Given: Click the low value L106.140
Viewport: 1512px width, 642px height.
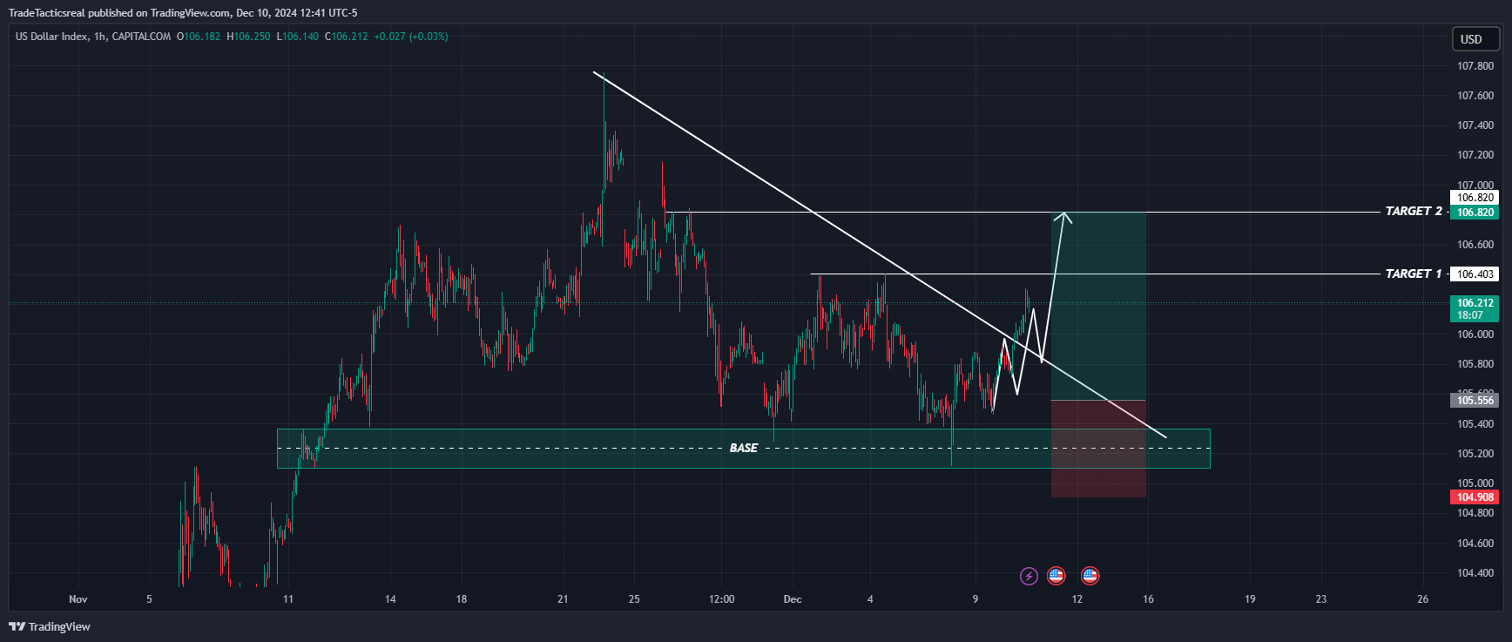Looking at the screenshot, I should [x=298, y=37].
